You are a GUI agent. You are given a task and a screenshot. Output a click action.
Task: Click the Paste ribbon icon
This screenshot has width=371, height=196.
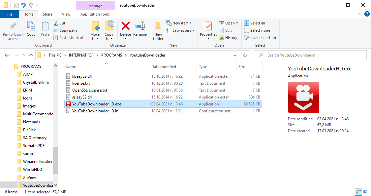pos(45,26)
